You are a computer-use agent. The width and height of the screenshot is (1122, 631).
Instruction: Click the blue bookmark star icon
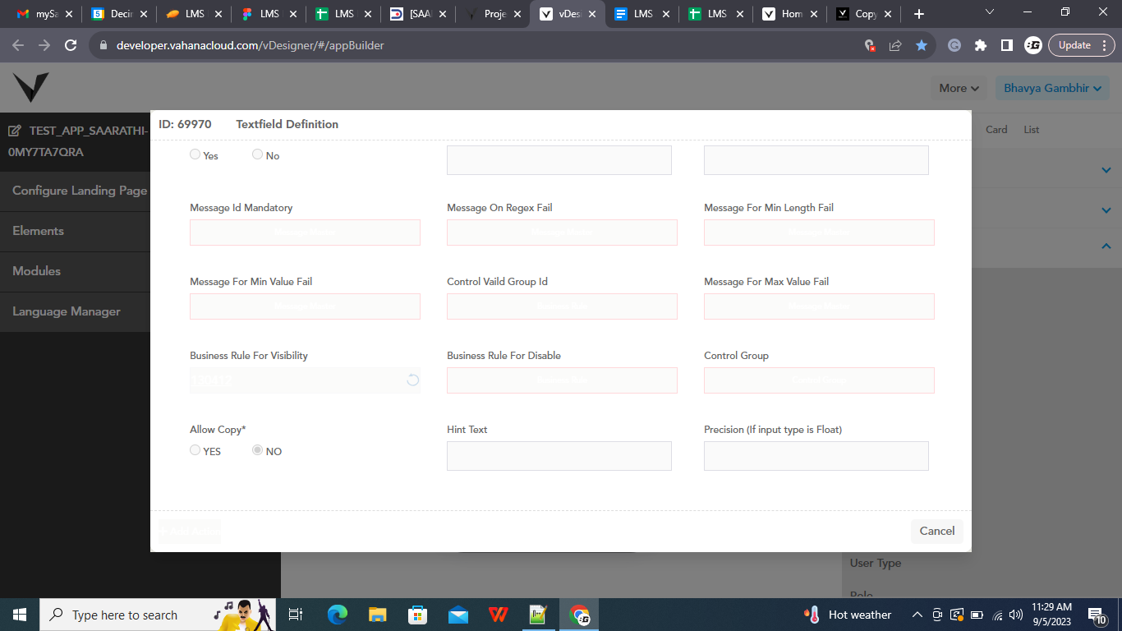coord(922,46)
